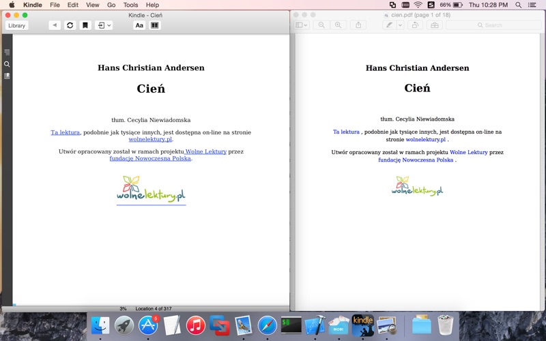Open Preview sidebar view dropdown
546x341 pixels.
301,25
